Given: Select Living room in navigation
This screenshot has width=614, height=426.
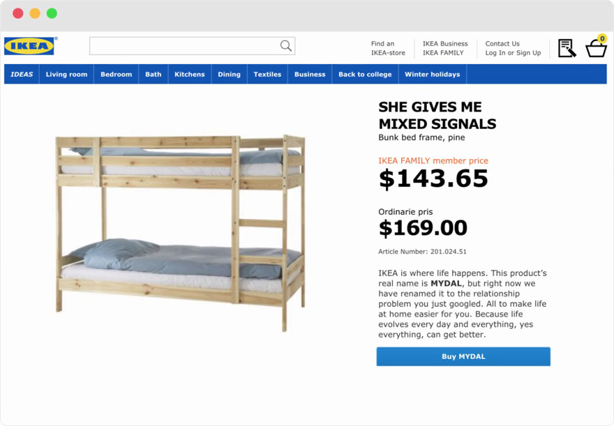Looking at the screenshot, I should click(x=66, y=75).
